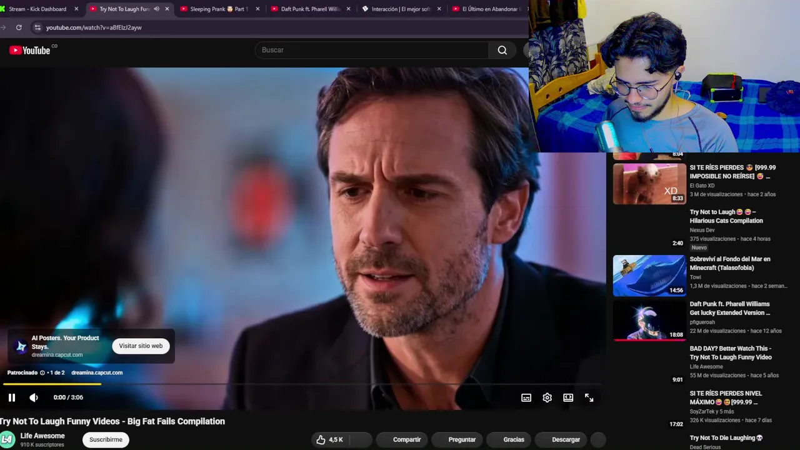800x450 pixels.
Task: Close the Daft Punk ft. Pharell tab
Action: pyautogui.click(x=348, y=9)
